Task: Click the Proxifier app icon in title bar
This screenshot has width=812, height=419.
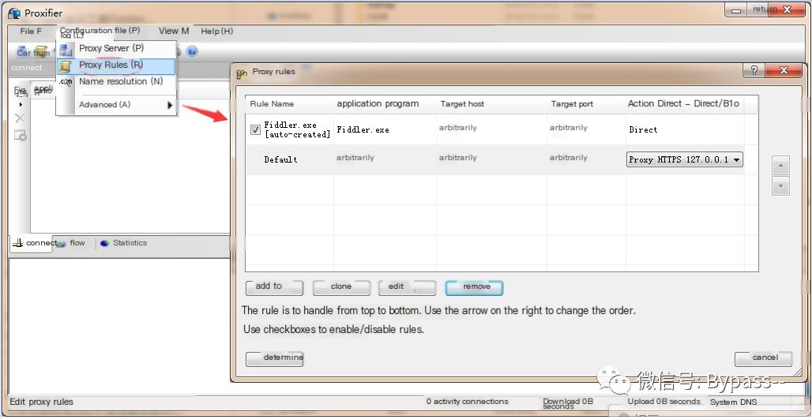Action: click(x=14, y=13)
